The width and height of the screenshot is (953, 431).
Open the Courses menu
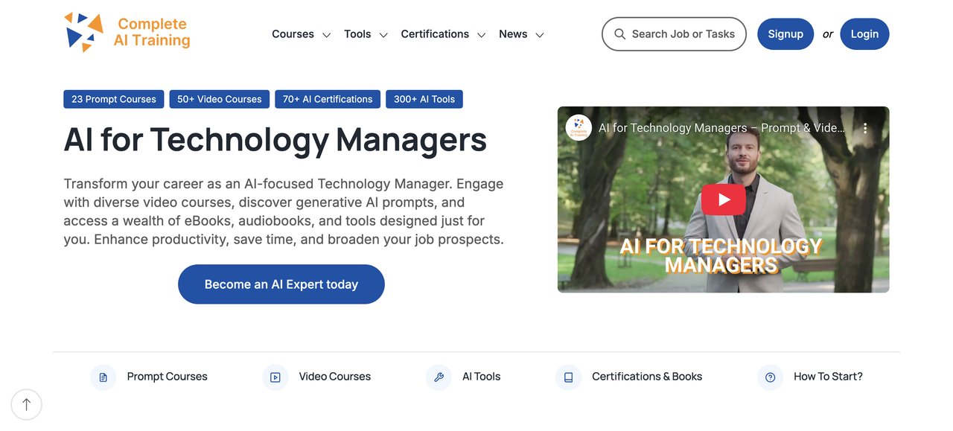[293, 34]
